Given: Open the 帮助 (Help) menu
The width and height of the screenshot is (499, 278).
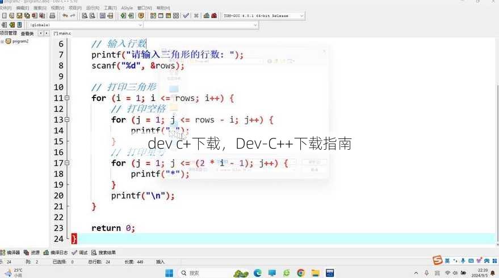Looking at the screenshot, I should coord(163,7).
